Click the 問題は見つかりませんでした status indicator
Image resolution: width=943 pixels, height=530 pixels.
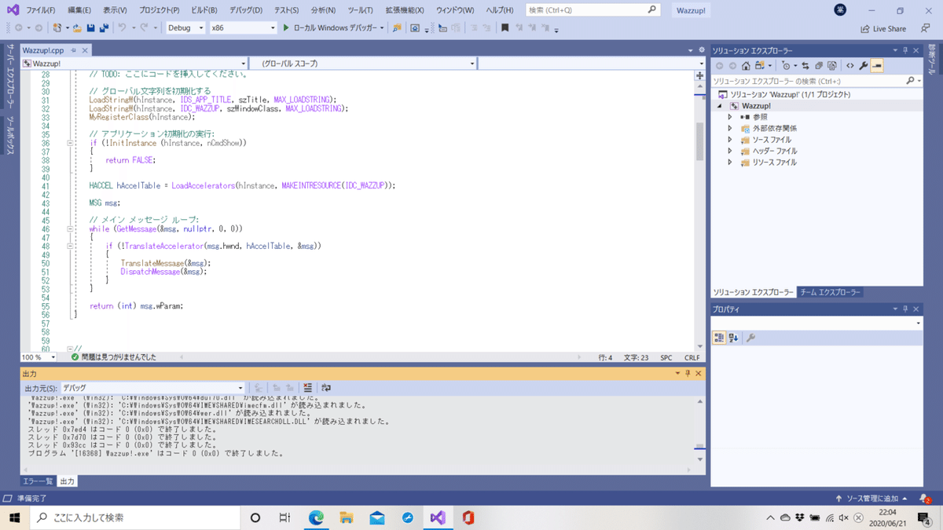tap(114, 357)
